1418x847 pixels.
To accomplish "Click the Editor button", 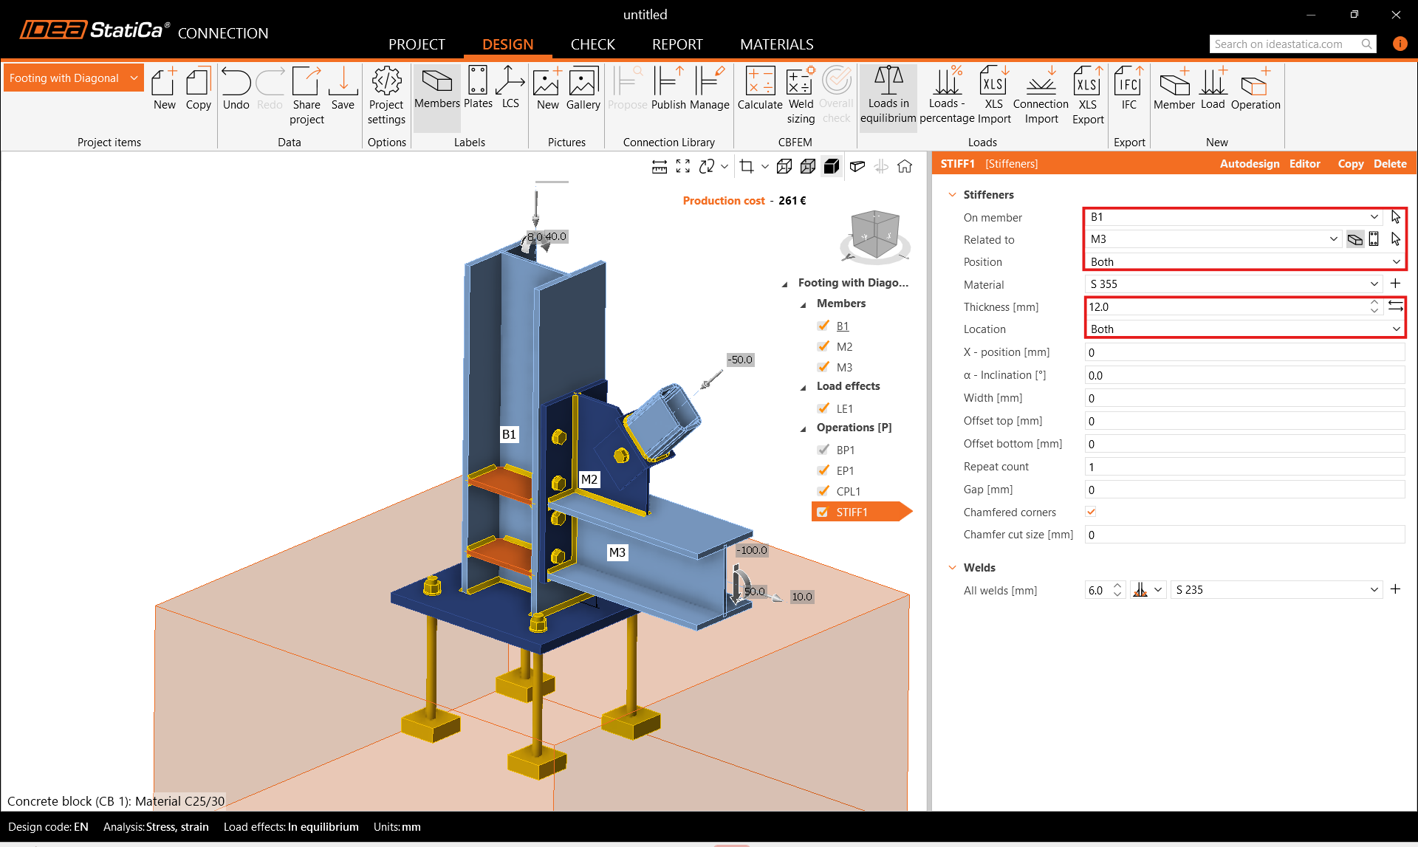I will [x=1304, y=164].
